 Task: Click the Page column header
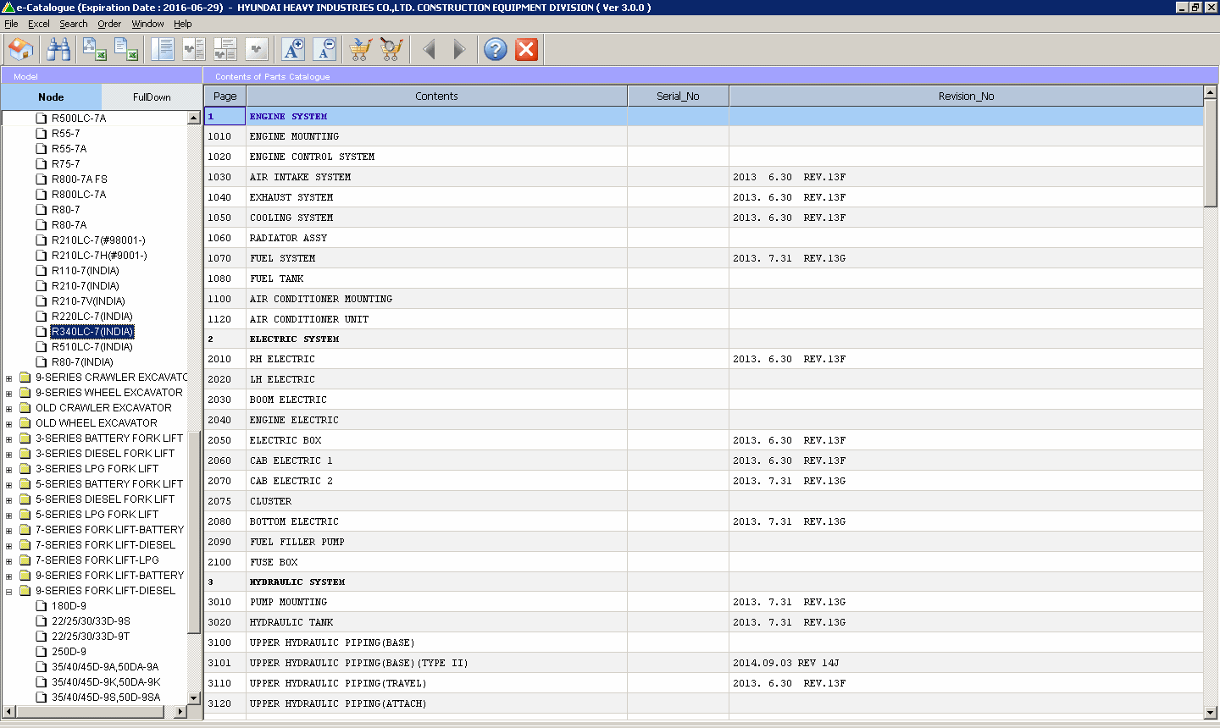tap(225, 96)
